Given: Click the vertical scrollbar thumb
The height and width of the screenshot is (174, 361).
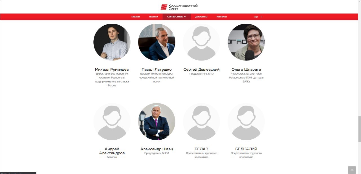Looking at the screenshot, I should click(x=359, y=129).
